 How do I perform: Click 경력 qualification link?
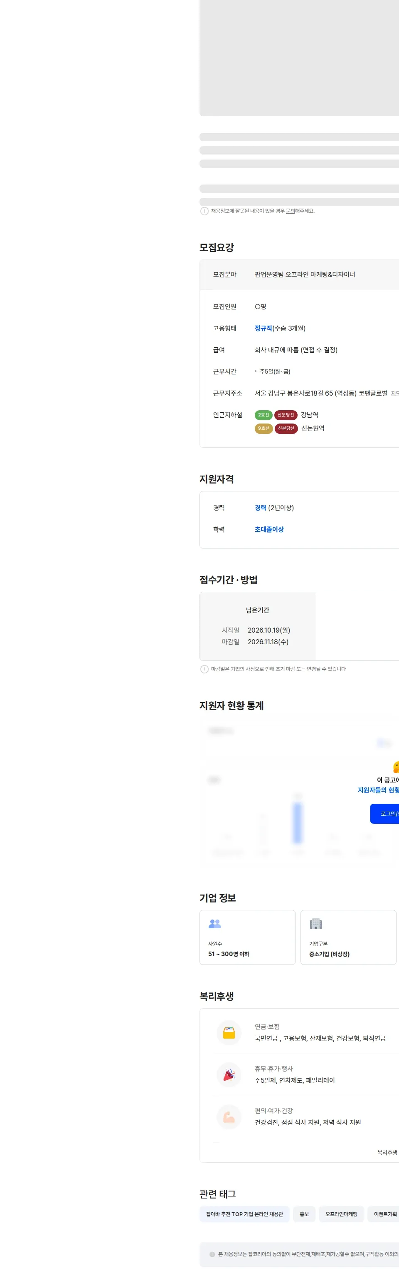261,508
